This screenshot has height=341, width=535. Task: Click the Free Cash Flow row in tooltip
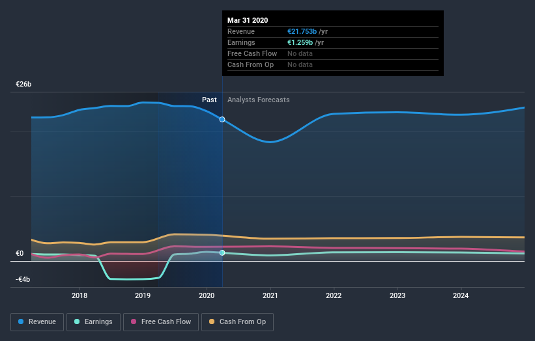pyautogui.click(x=333, y=54)
